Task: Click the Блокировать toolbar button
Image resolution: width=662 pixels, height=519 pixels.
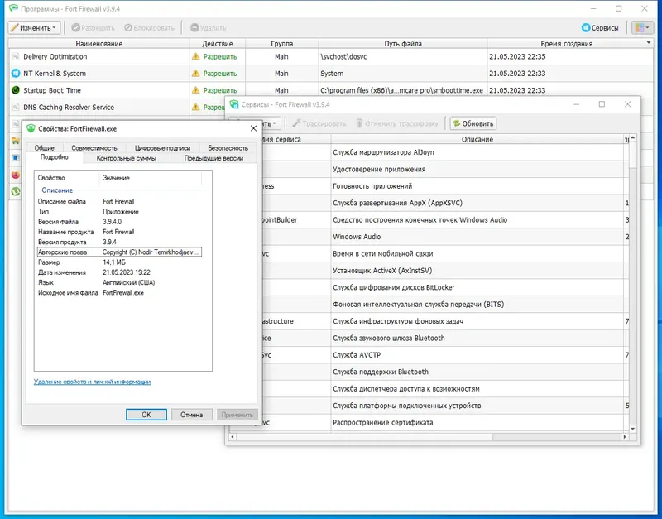Action: (x=149, y=28)
